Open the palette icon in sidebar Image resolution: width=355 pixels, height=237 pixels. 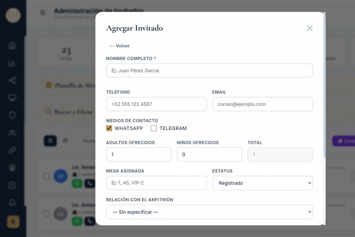pos(12,168)
